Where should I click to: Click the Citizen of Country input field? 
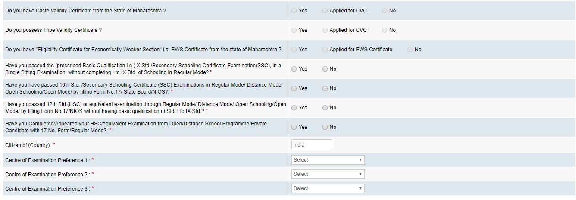tap(311, 145)
